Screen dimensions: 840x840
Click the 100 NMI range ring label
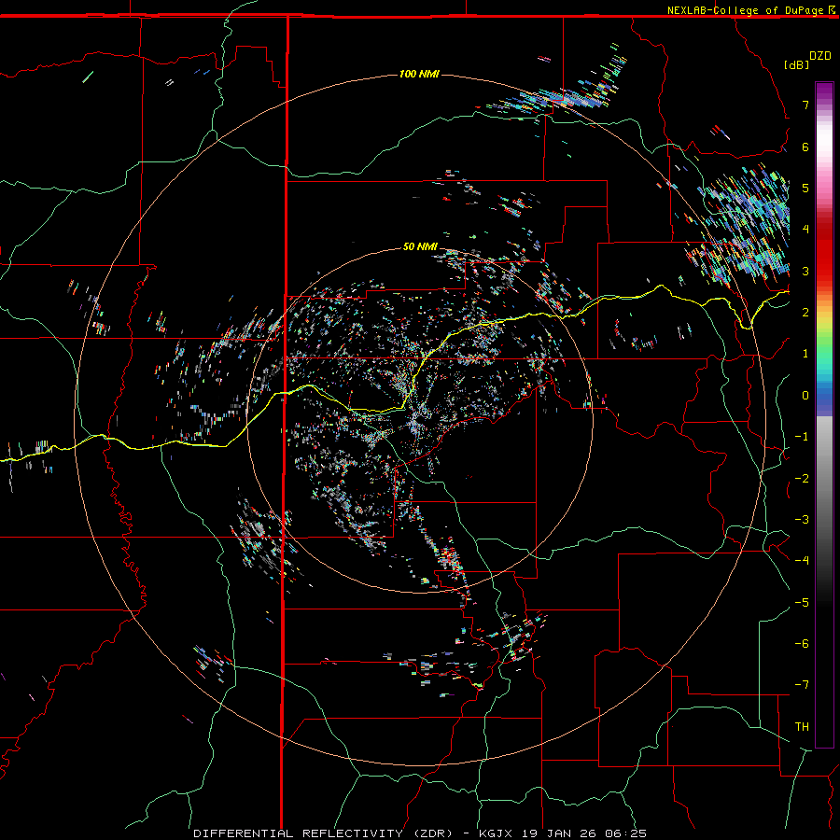419,74
